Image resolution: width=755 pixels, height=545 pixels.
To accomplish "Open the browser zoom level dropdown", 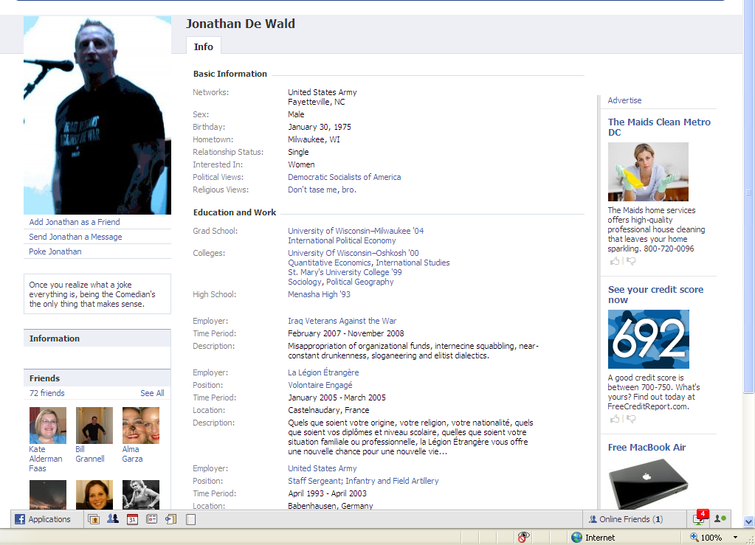I will (735, 538).
